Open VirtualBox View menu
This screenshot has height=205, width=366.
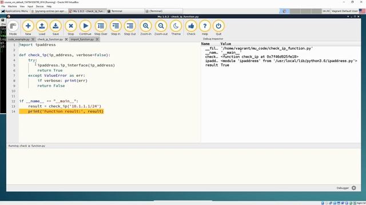pyautogui.click(x=22, y=6)
